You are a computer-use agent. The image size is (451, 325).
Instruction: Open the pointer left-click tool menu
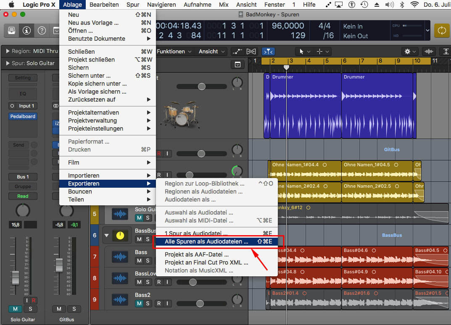coord(304,51)
